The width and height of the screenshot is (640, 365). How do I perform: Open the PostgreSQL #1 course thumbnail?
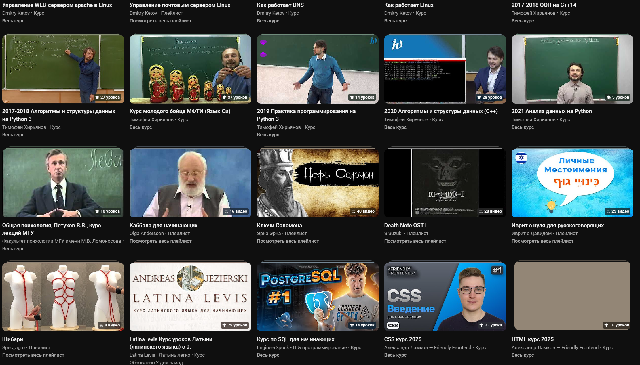pos(317,296)
